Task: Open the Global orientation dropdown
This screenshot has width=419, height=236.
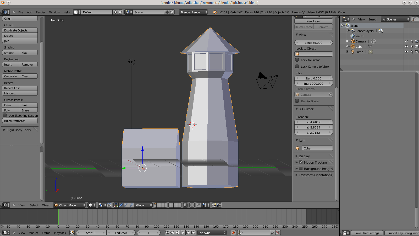Action: coord(144,205)
